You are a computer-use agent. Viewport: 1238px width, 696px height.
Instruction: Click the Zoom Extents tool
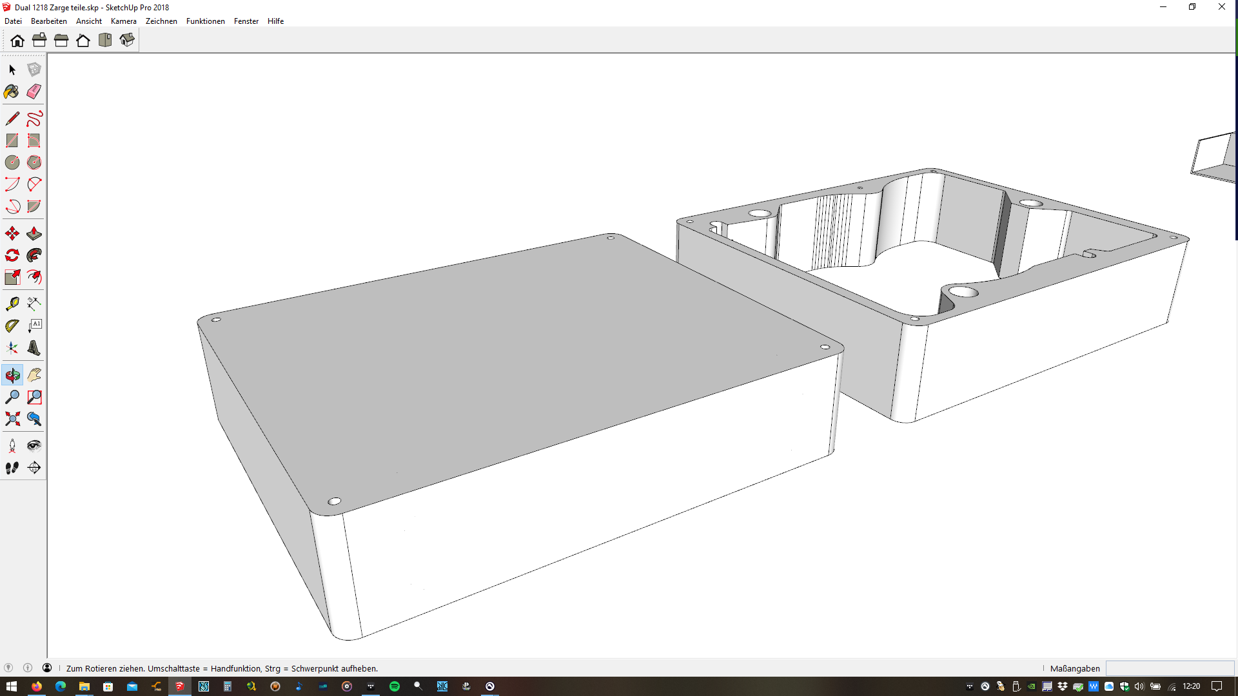tap(12, 419)
